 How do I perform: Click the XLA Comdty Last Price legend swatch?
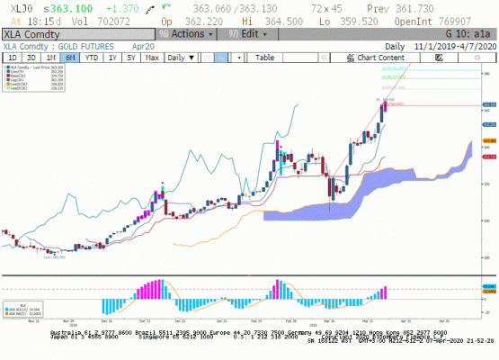9,67
